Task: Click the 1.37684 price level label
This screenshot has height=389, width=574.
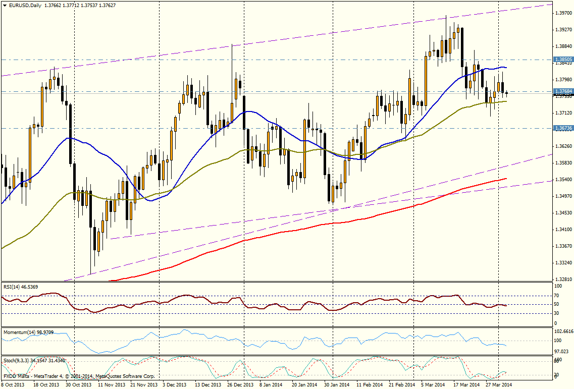Action: (563, 91)
